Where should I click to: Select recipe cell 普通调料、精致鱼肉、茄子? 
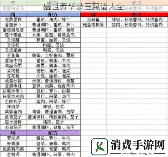point(53,117)
